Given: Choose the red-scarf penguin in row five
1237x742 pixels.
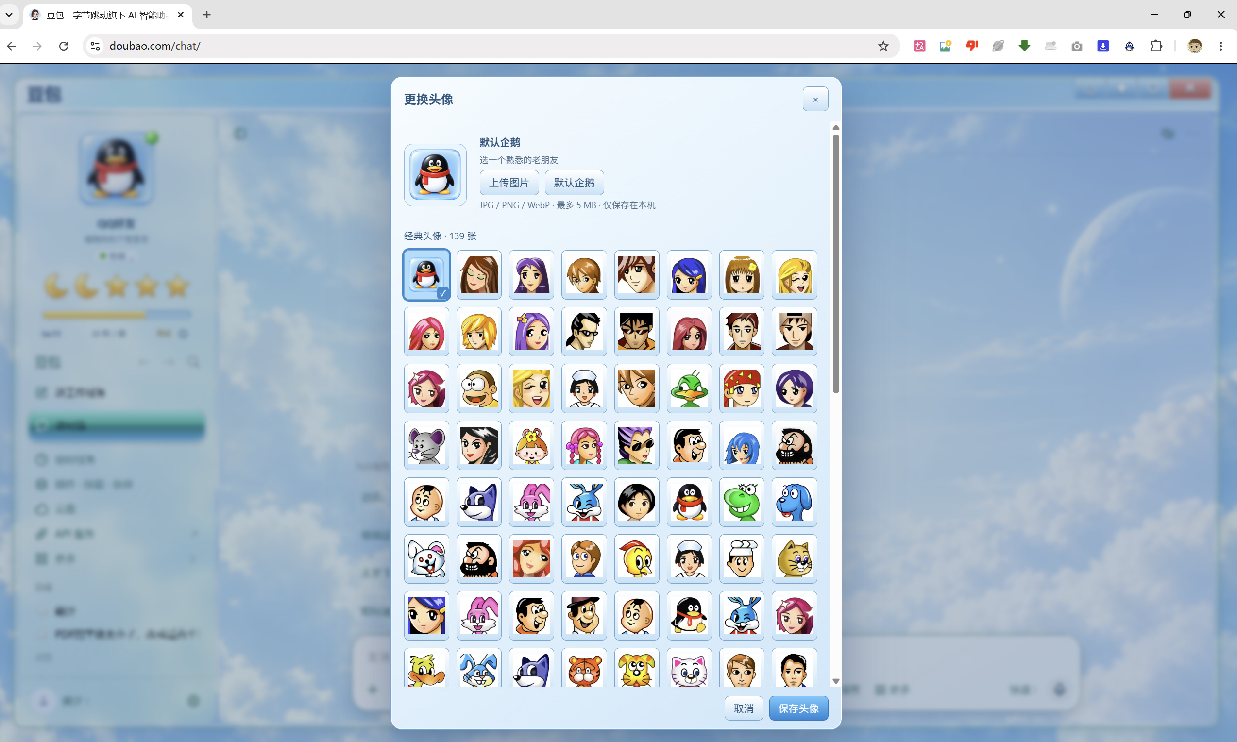Looking at the screenshot, I should (x=689, y=502).
